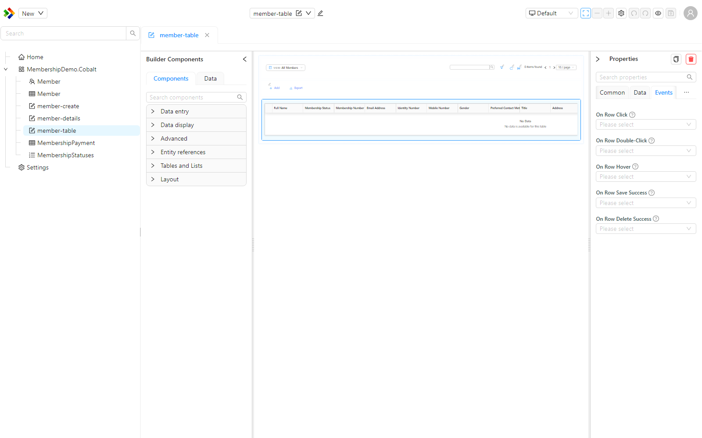Image resolution: width=702 pixels, height=438 pixels.
Task: Click the undo arrow button
Action: coord(634,13)
